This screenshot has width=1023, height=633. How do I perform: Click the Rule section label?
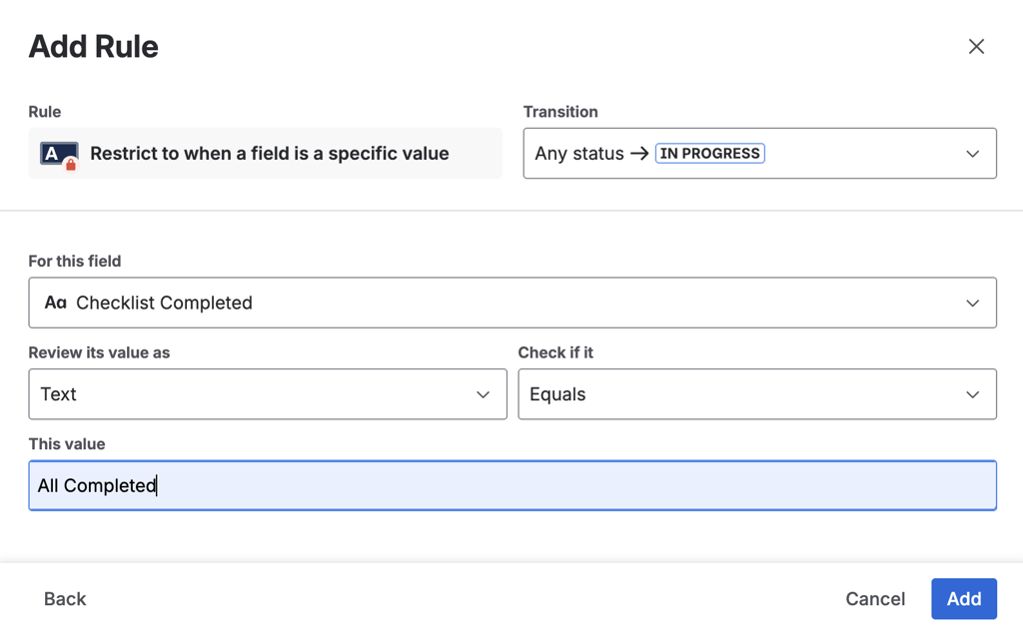(x=44, y=112)
